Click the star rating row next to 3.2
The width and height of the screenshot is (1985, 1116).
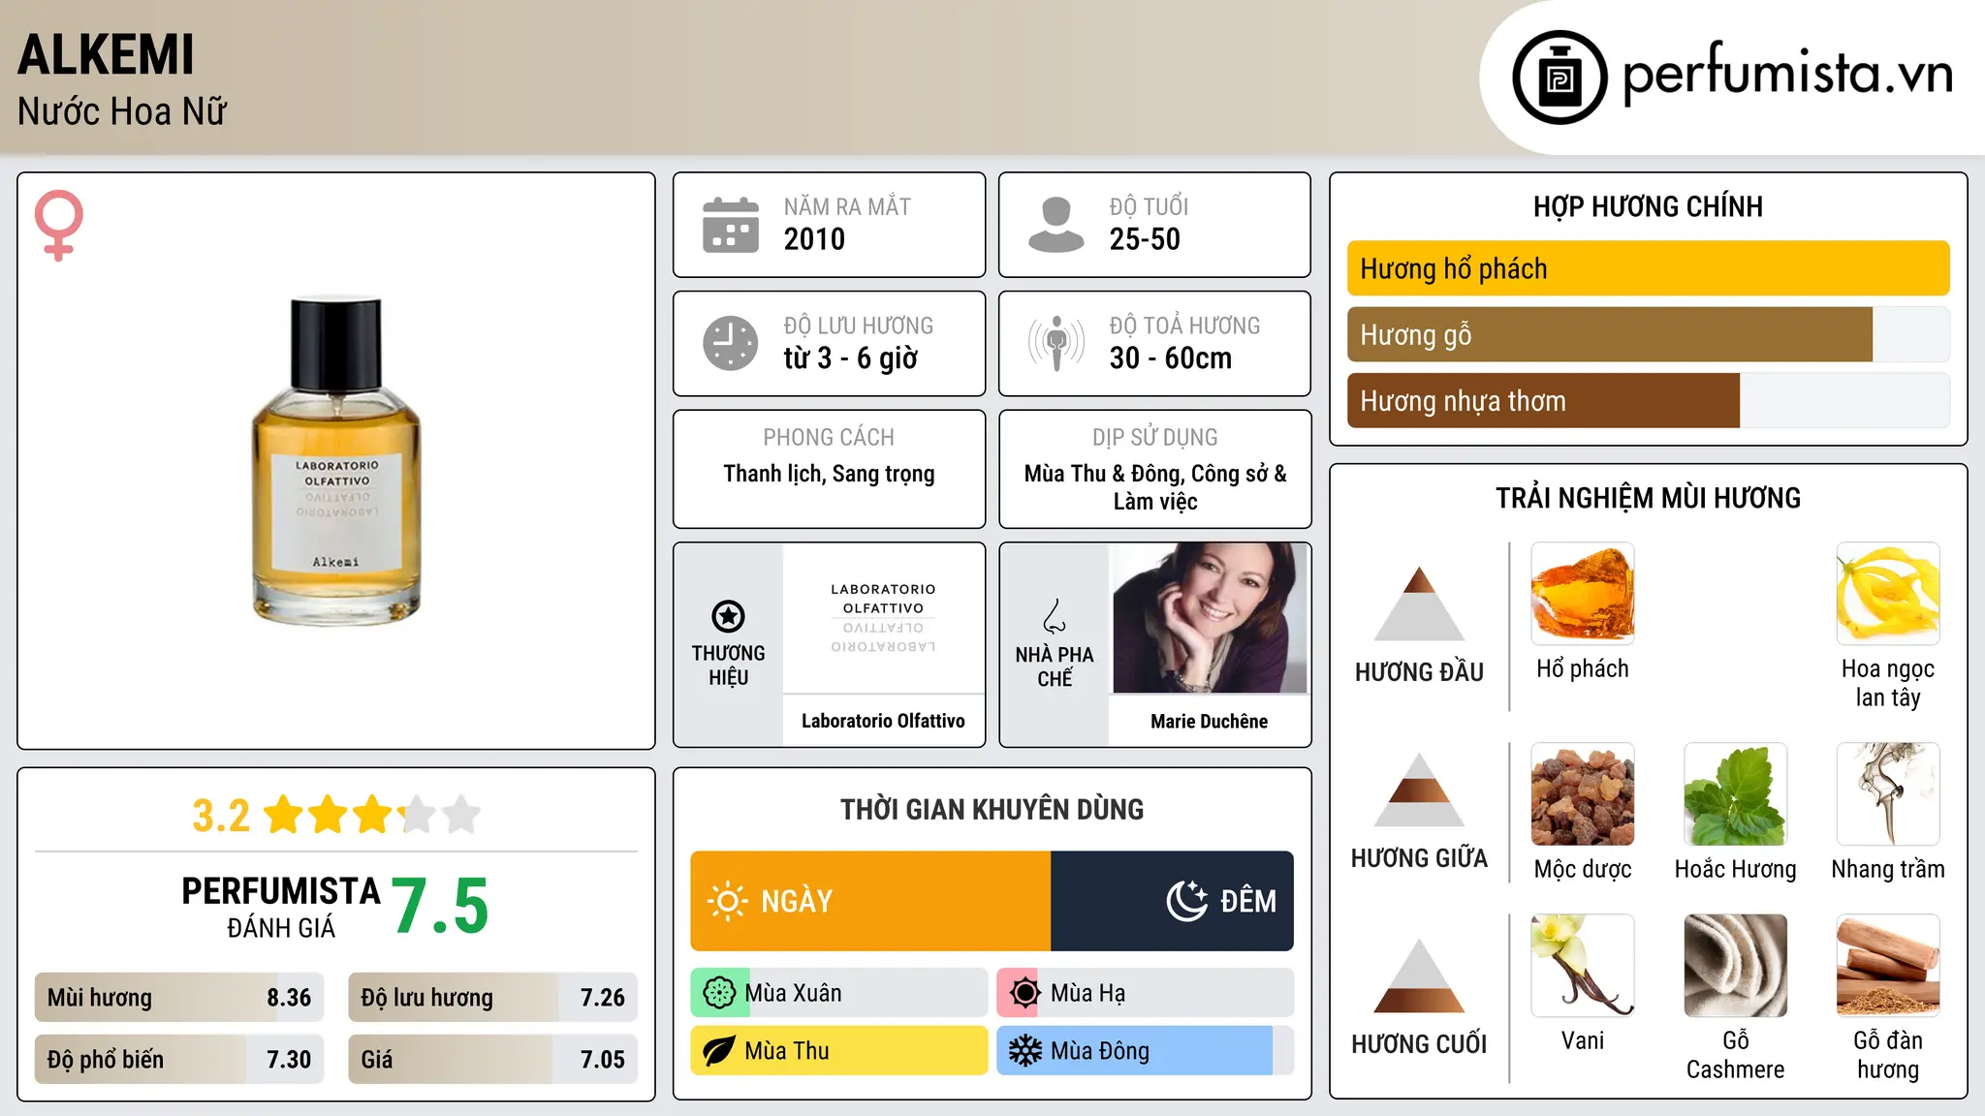(x=372, y=815)
